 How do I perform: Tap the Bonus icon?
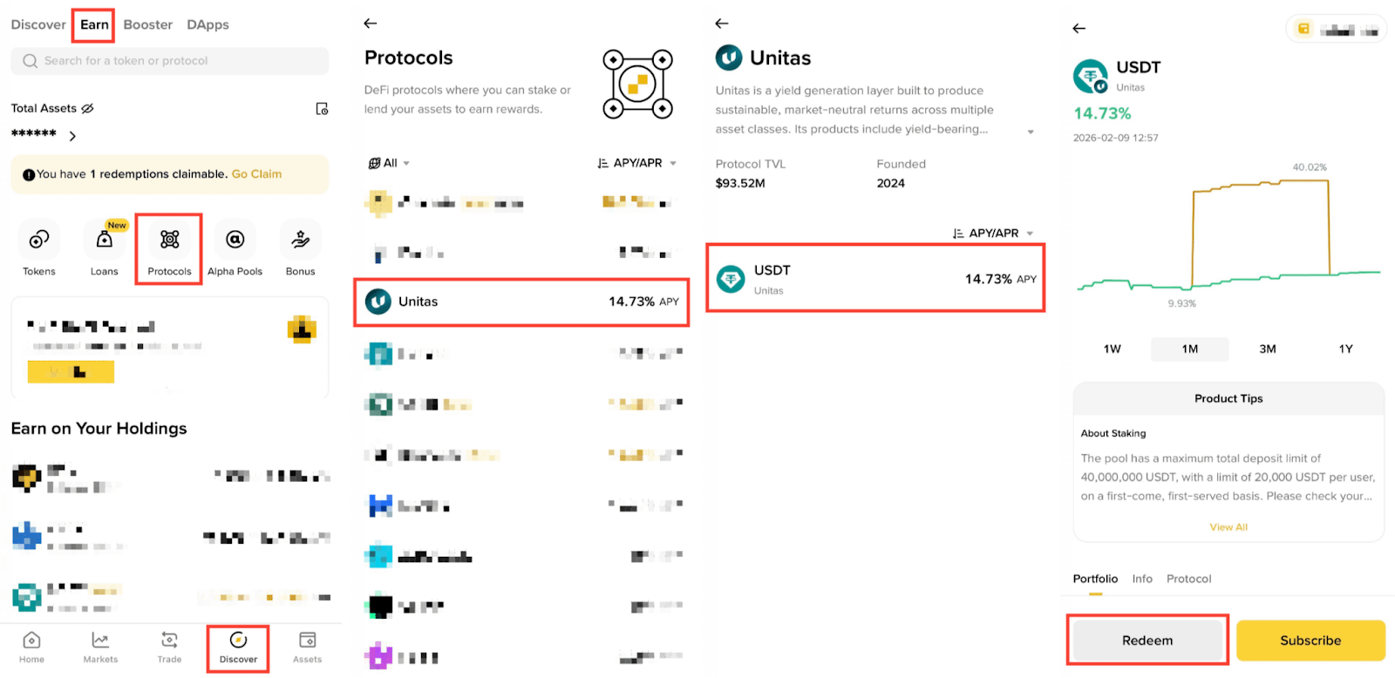pyautogui.click(x=300, y=240)
